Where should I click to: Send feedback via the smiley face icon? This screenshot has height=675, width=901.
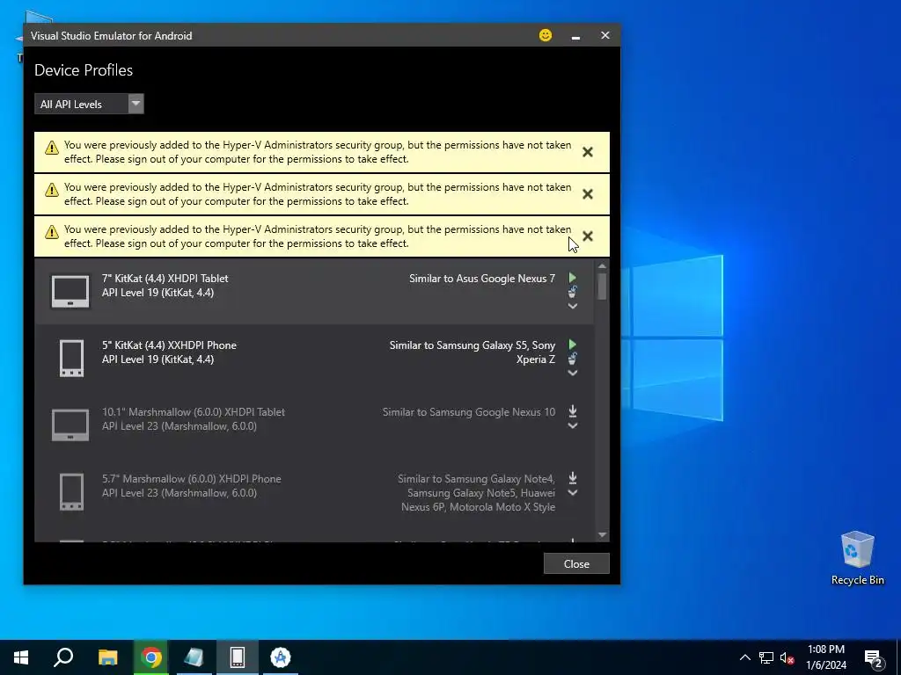tap(546, 35)
